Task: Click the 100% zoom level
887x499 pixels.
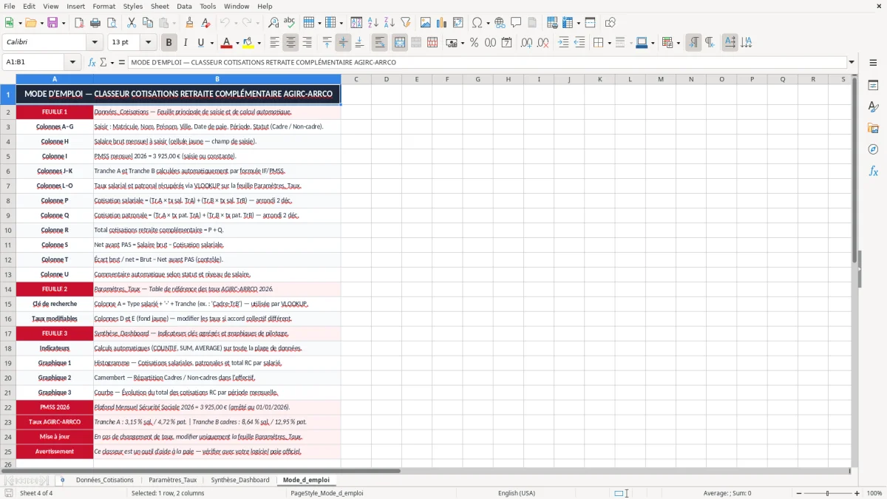Action: click(874, 493)
